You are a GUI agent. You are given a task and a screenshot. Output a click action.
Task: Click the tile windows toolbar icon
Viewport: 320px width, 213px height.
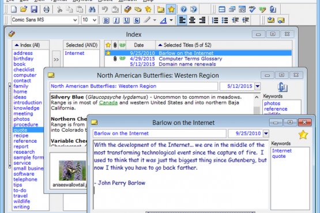(x=222, y=9)
